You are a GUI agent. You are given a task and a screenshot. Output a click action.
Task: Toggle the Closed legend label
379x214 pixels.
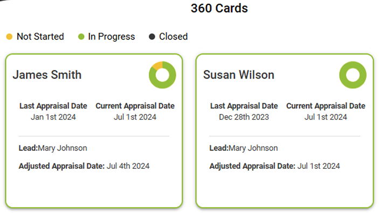coord(173,37)
